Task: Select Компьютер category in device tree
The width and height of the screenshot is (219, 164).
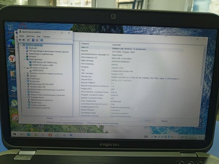Action: click(x=35, y=81)
